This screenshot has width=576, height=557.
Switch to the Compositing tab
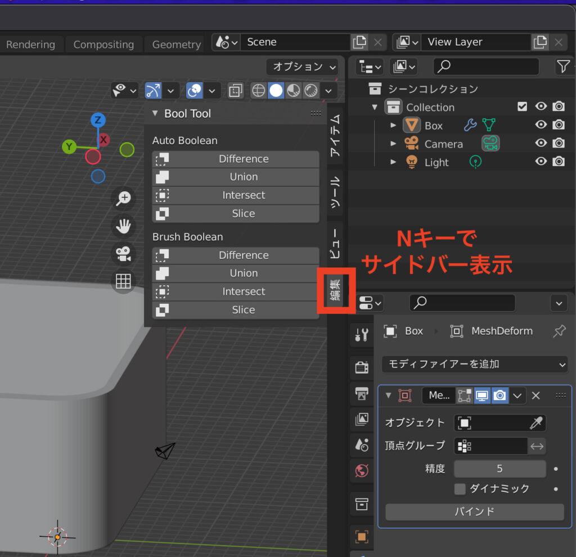103,44
